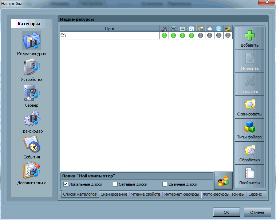Close the Настройка window
The height and width of the screenshot is (220, 276).
[x=267, y=2]
